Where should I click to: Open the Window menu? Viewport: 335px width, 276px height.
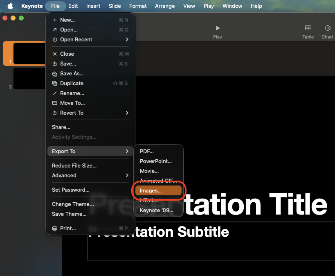pos(232,6)
